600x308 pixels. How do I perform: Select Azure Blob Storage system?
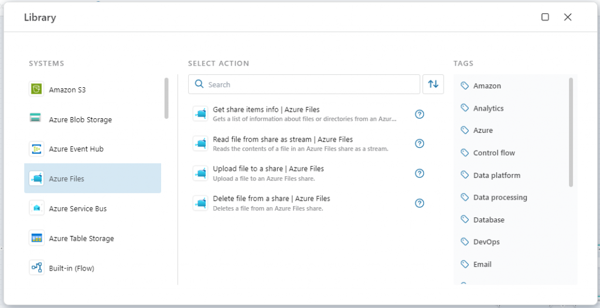[93, 119]
